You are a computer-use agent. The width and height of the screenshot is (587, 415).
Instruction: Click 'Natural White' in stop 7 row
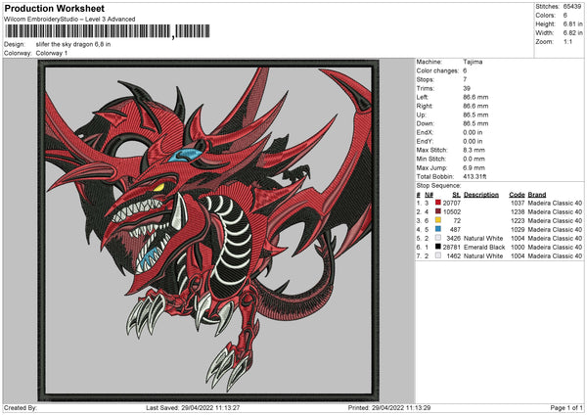pos(483,255)
